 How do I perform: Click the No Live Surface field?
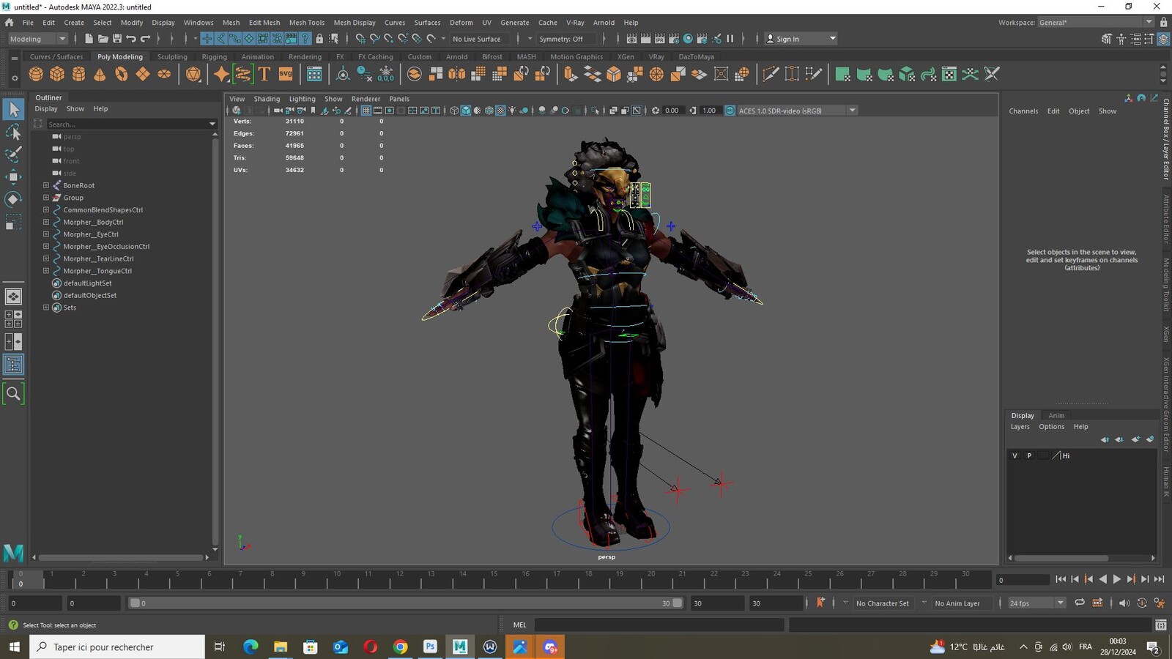tap(477, 39)
